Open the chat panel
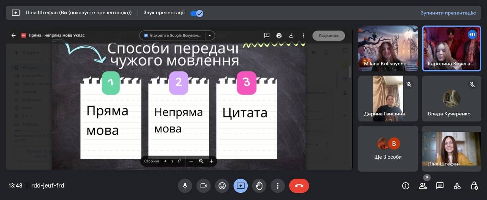The width and height of the screenshot is (487, 200). (x=440, y=186)
